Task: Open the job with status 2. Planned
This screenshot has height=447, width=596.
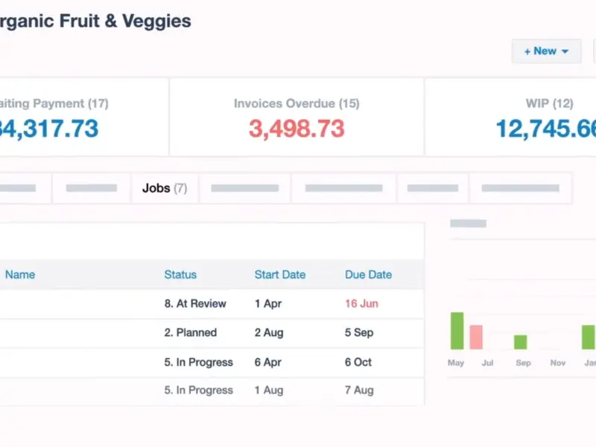Action: [x=191, y=332]
